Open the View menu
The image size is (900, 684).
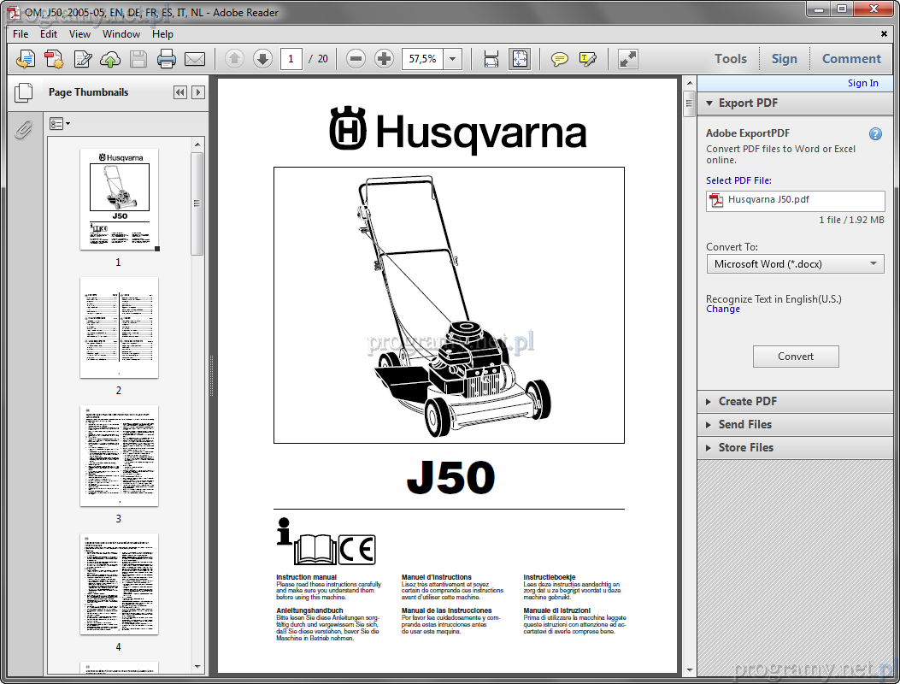[79, 34]
